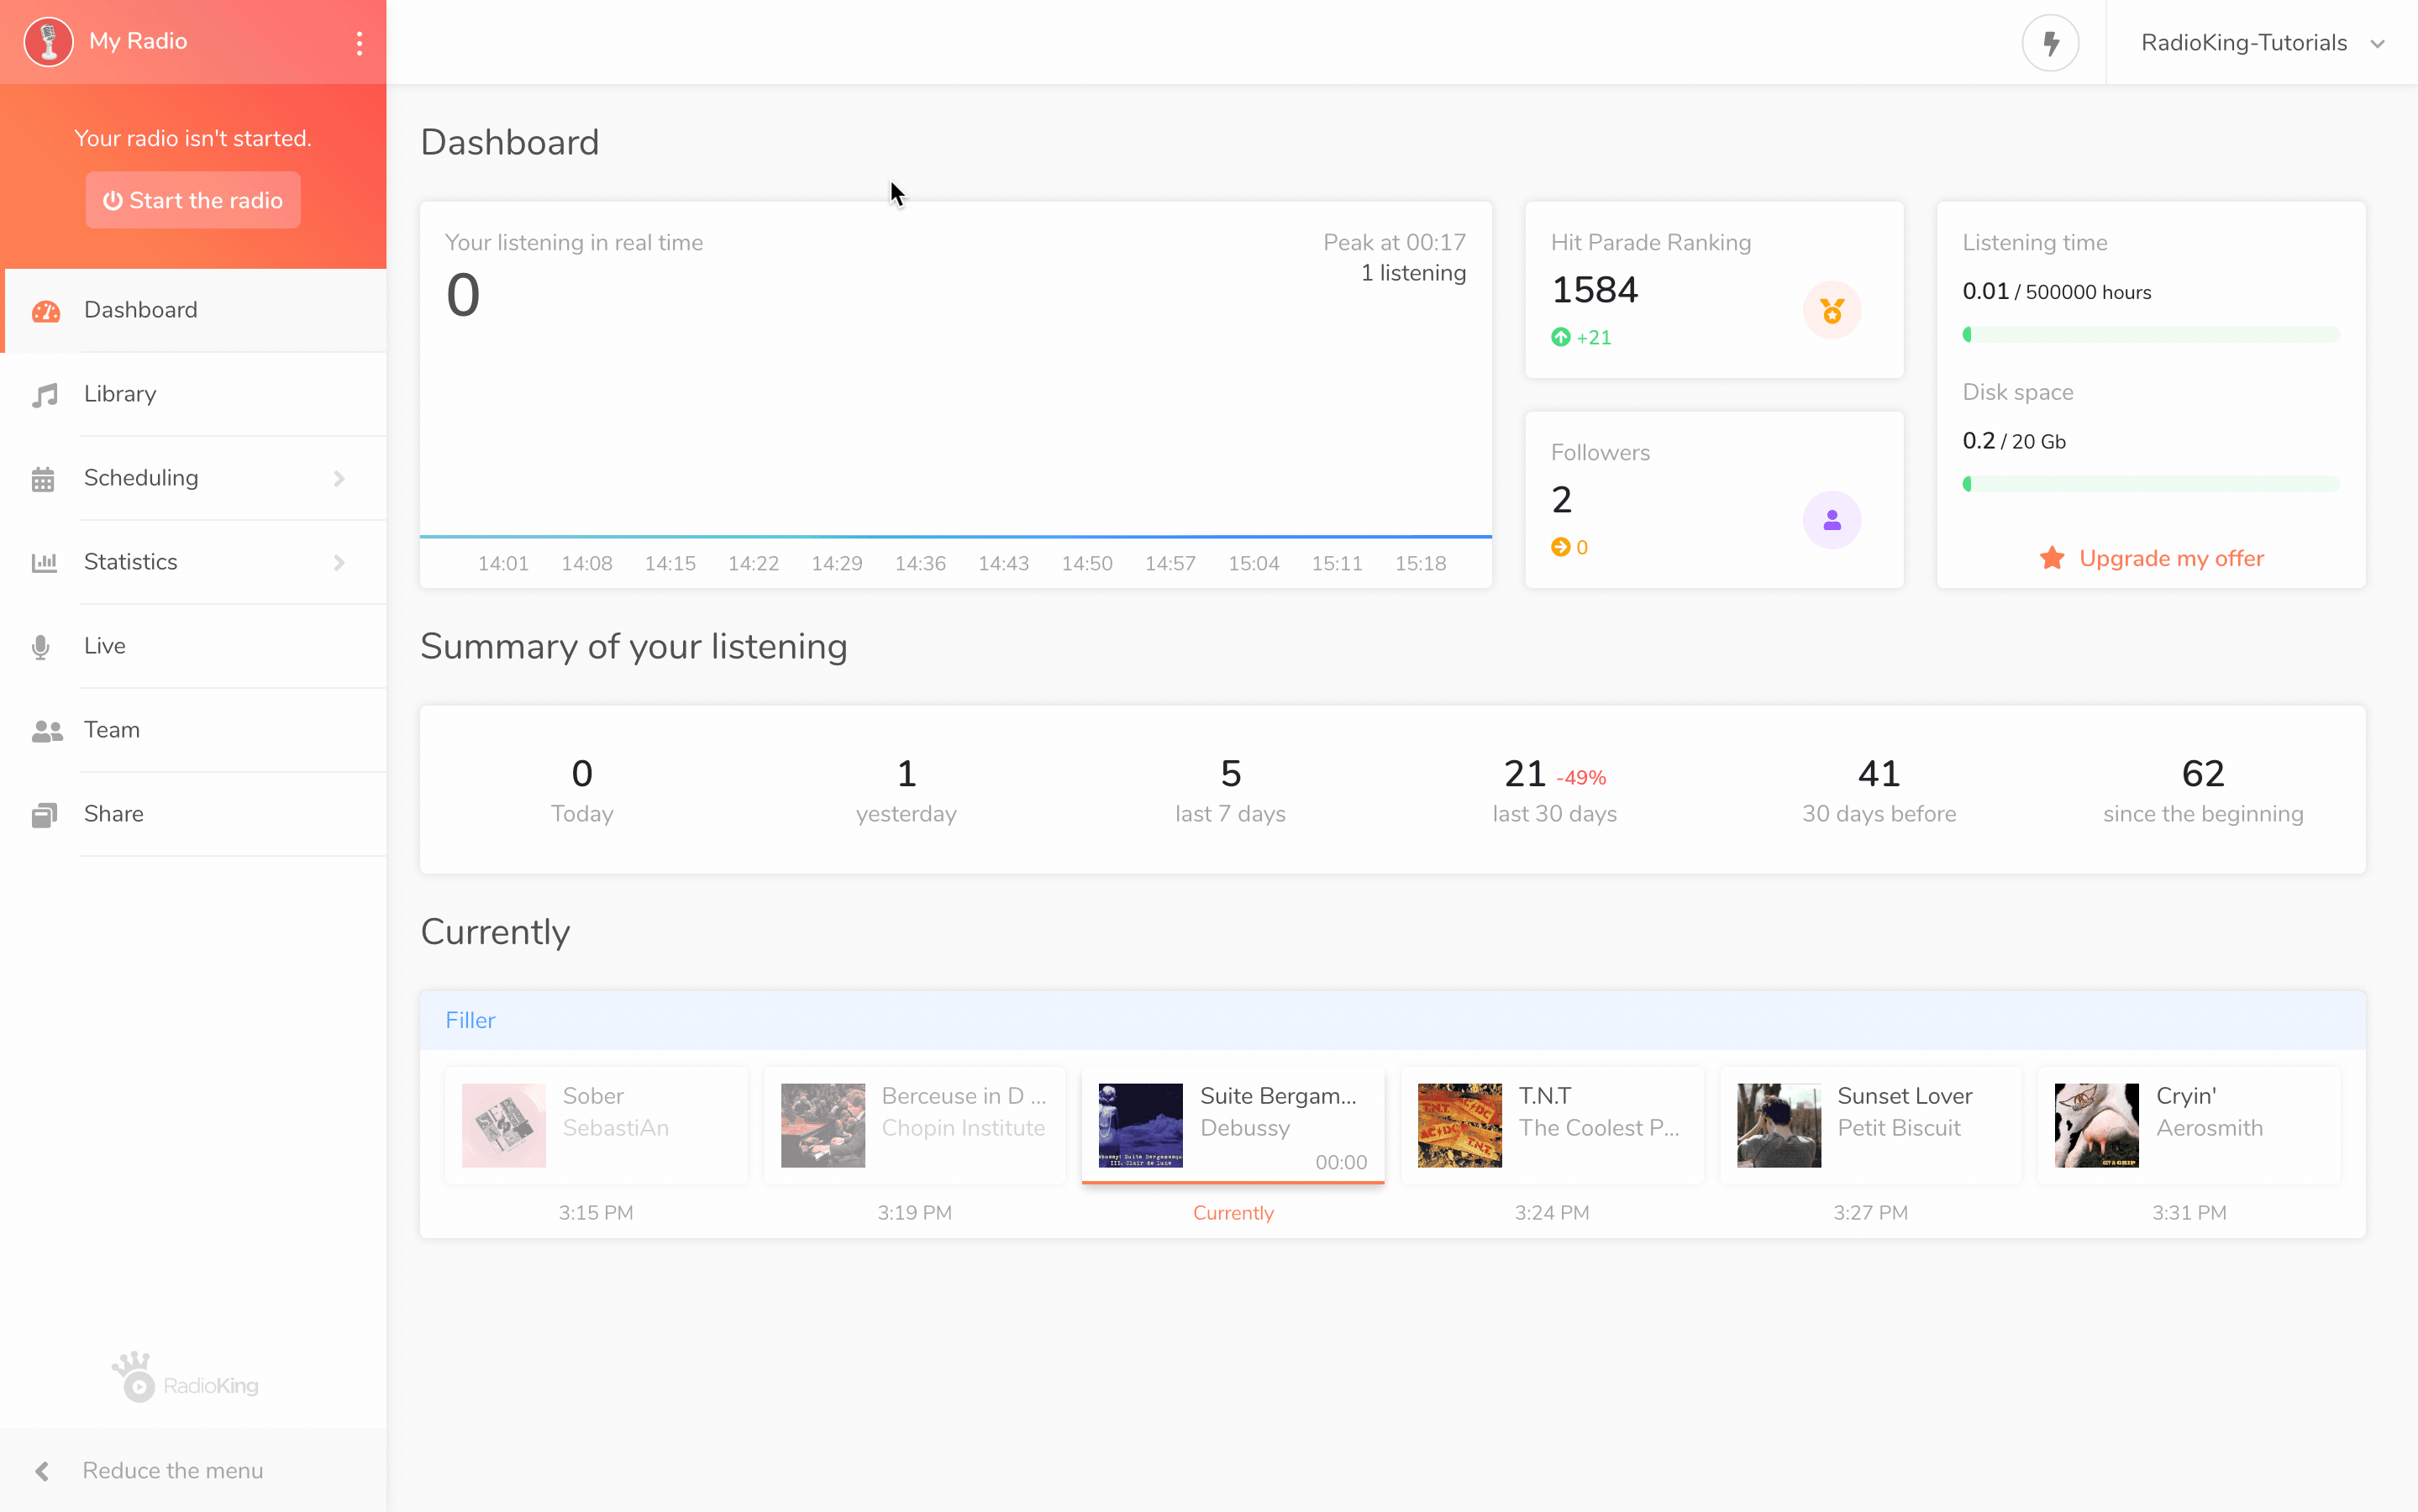Expand the Statistics submenu chevron
The image size is (2418, 1512).
pyautogui.click(x=339, y=563)
